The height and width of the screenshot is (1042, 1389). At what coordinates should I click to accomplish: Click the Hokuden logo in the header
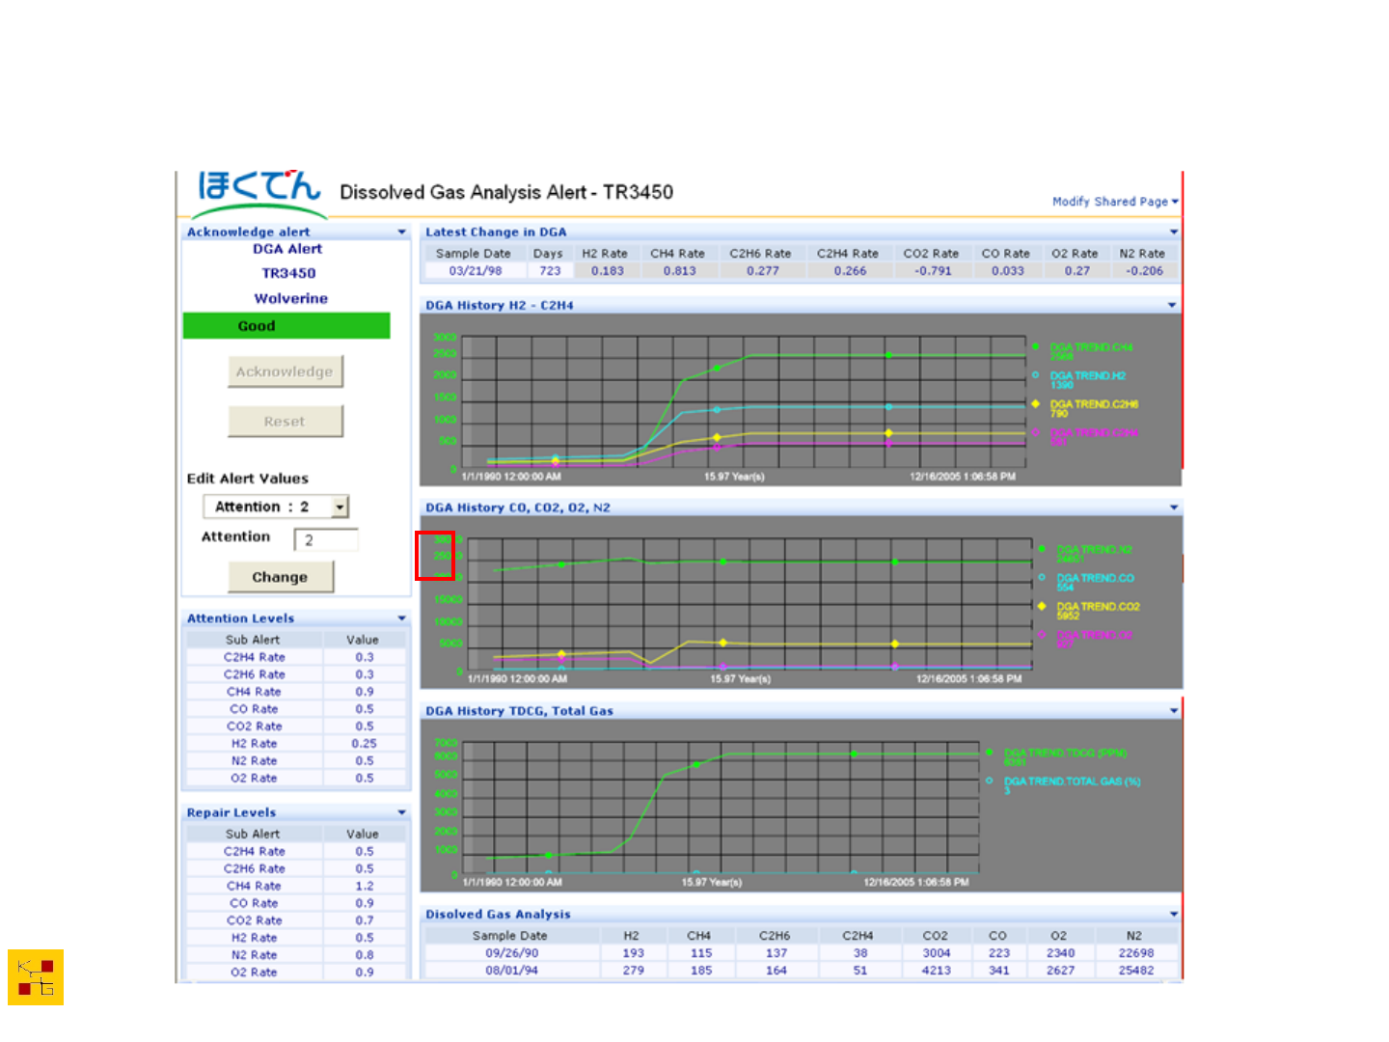click(x=259, y=193)
